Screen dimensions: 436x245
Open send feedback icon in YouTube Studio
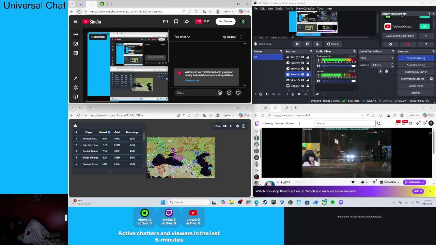click(76, 97)
